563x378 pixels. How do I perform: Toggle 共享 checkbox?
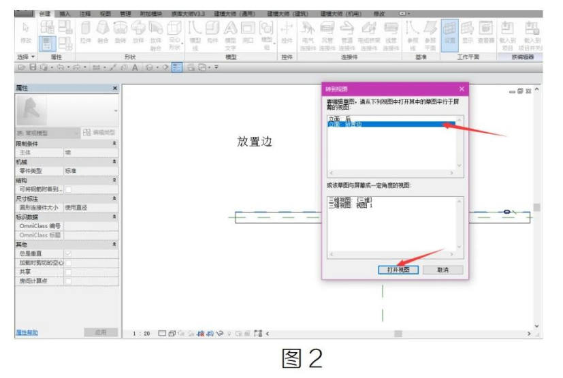pos(69,272)
